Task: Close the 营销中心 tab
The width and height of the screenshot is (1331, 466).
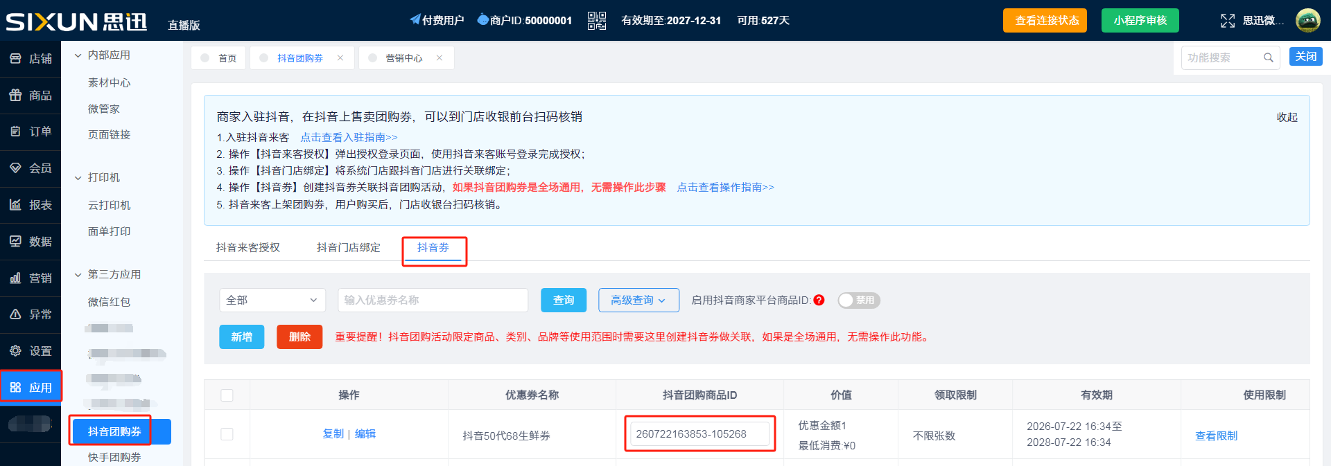Action: click(x=440, y=58)
